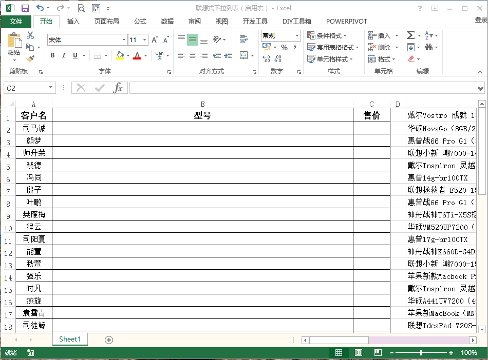Open the Name Box dropdown arrow
This screenshot has width=488, height=360.
(50, 88)
